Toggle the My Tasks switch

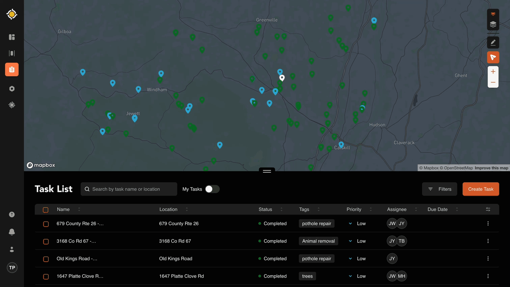click(212, 189)
